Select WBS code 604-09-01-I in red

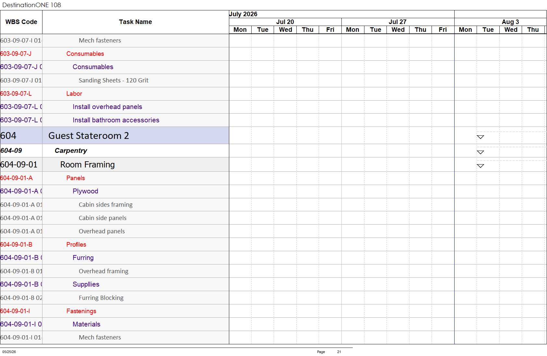pos(21,311)
